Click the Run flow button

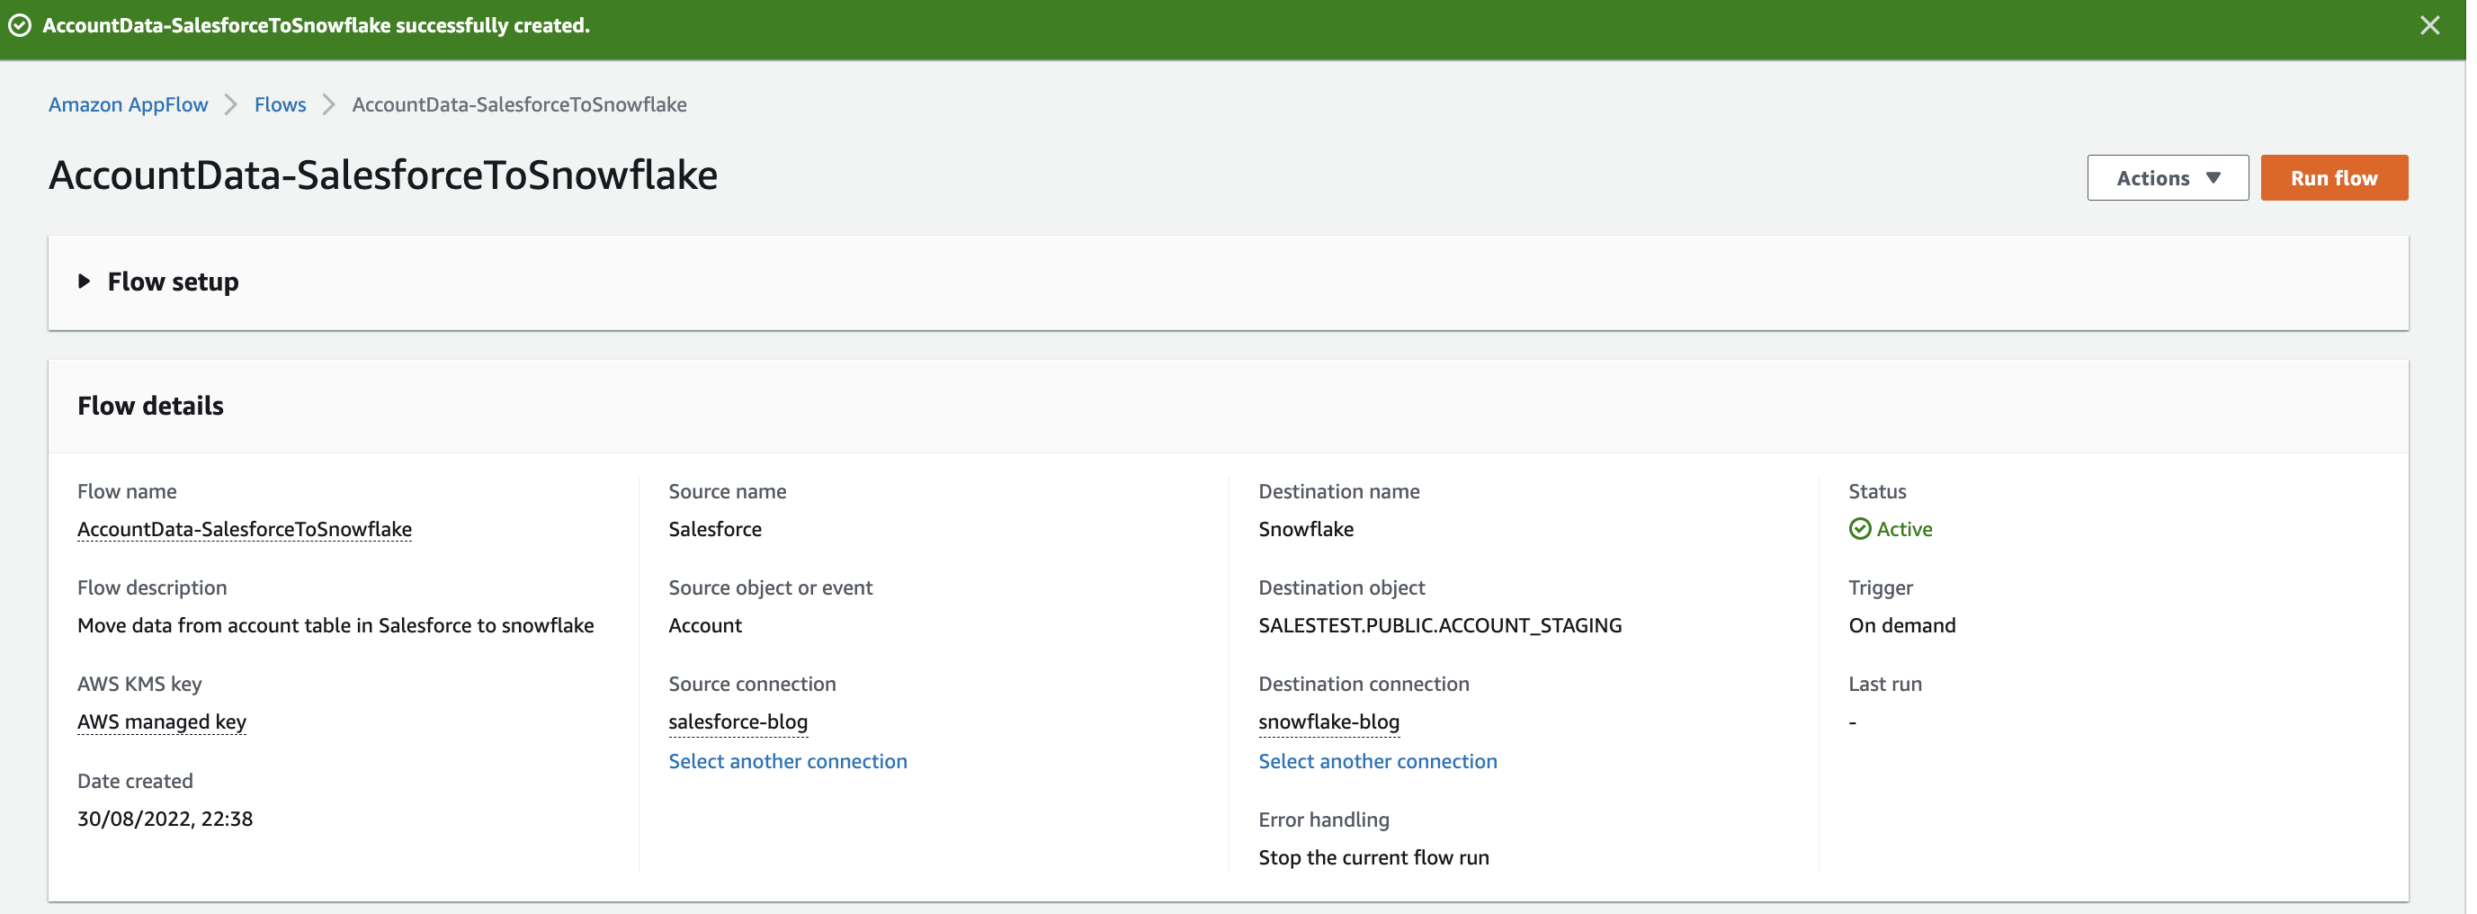coord(2333,178)
